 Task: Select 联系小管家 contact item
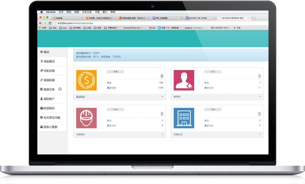point(50,127)
